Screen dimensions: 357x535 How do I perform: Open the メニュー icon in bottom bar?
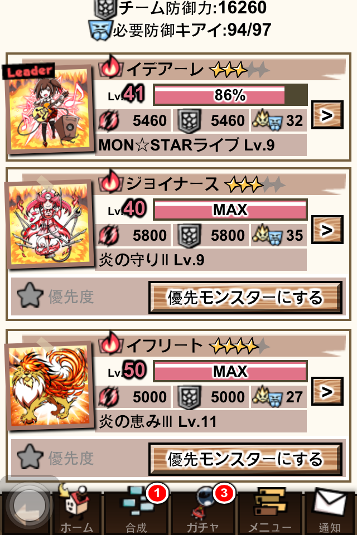(x=270, y=511)
